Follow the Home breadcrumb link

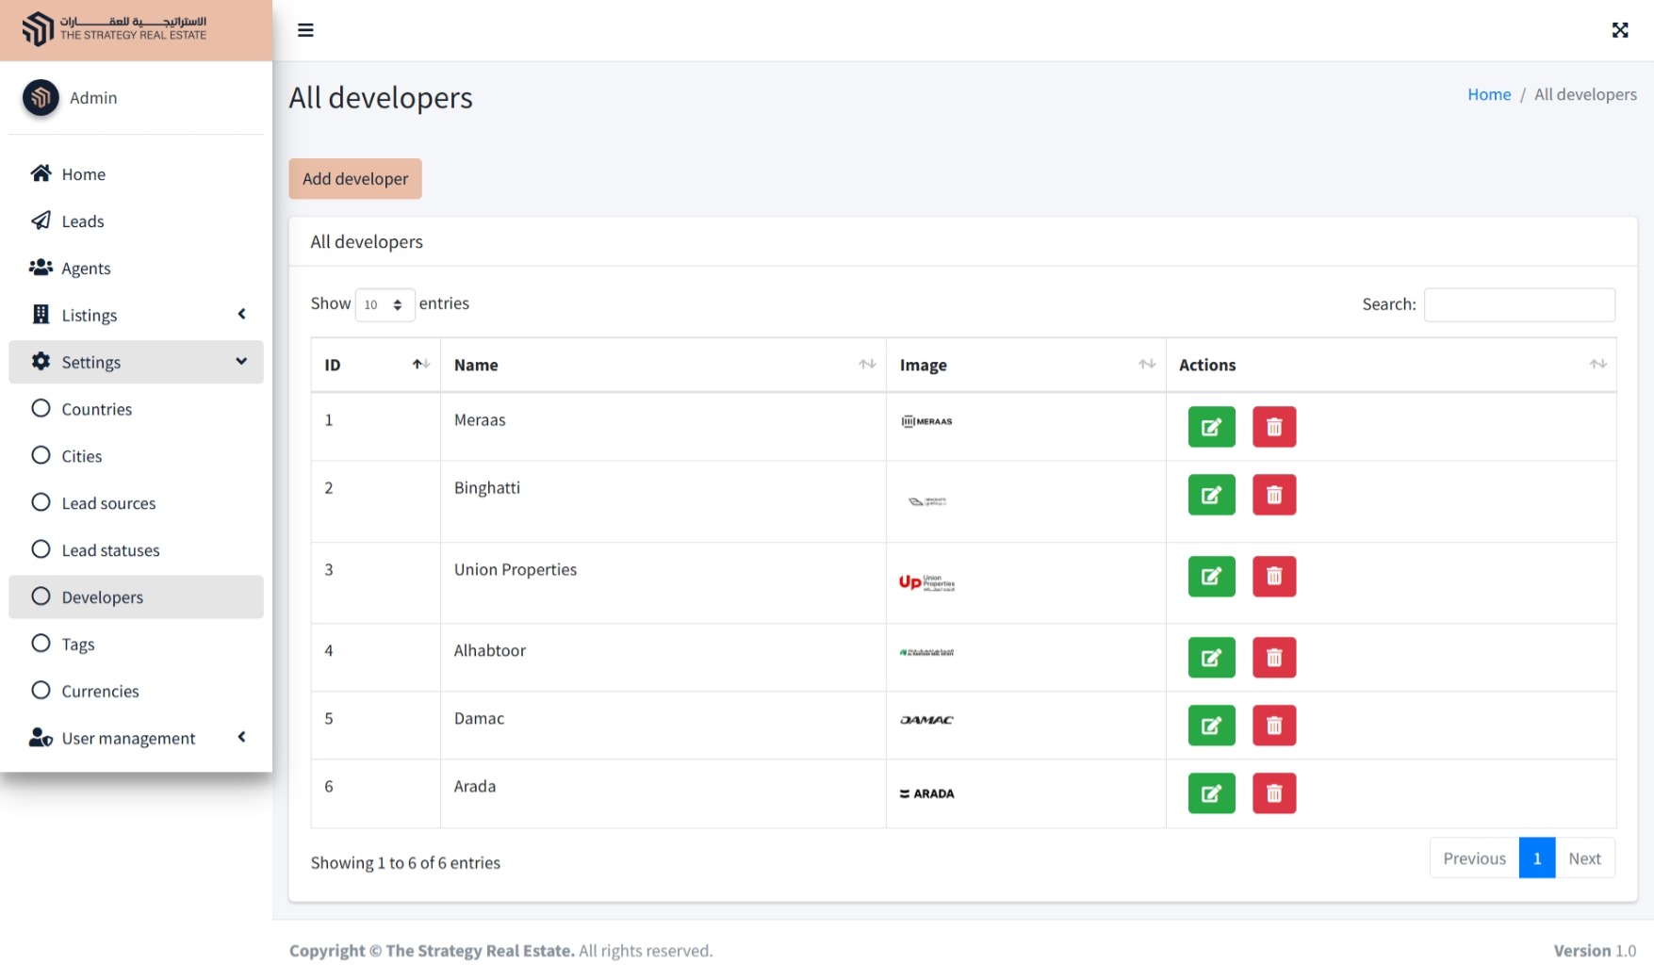coord(1488,94)
